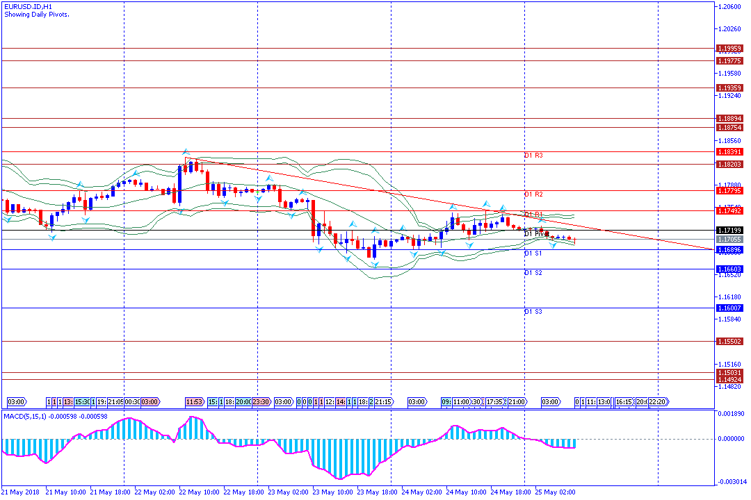Click the D1 S2 pivot label
The height and width of the screenshot is (500, 751).
tap(533, 273)
